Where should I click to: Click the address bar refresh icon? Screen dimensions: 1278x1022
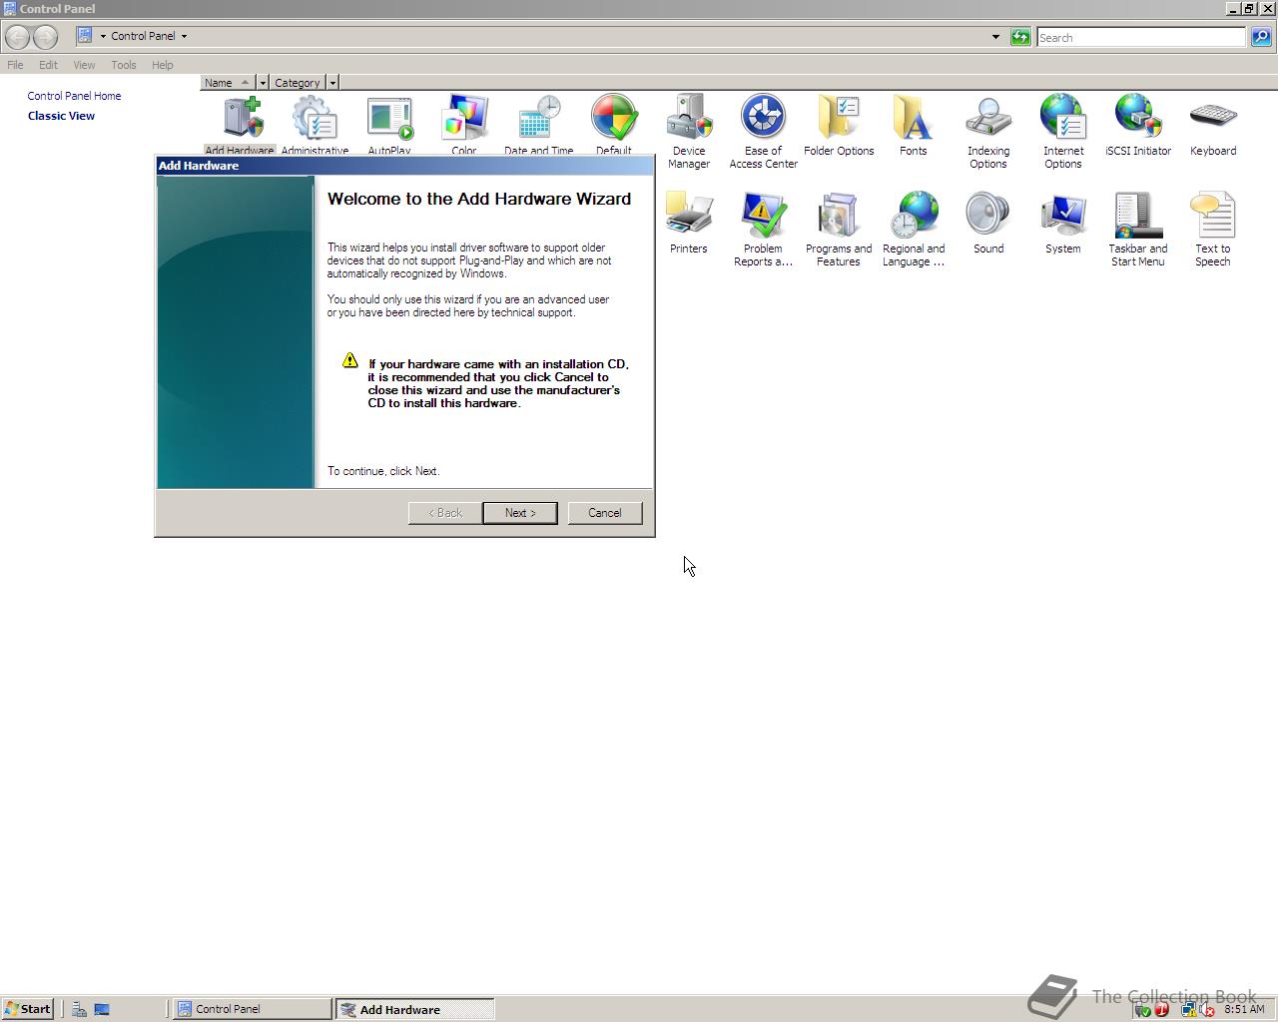click(x=1020, y=37)
